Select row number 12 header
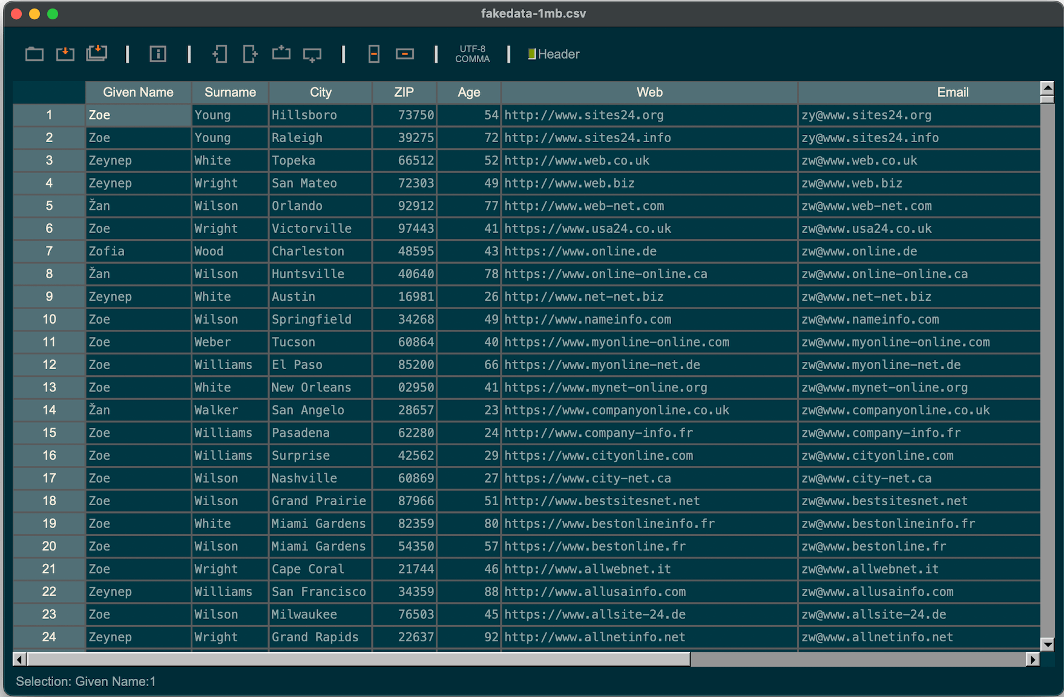 coord(49,365)
